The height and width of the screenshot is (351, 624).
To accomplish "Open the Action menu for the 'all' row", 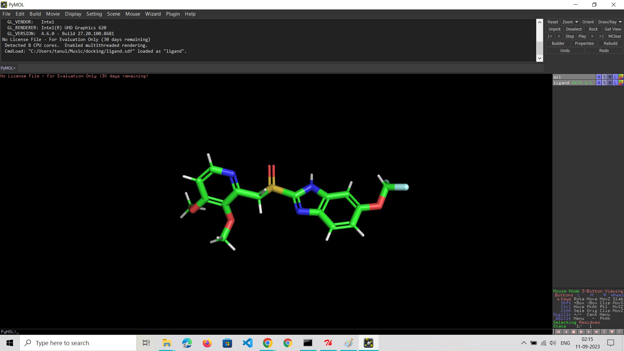I will (599, 77).
